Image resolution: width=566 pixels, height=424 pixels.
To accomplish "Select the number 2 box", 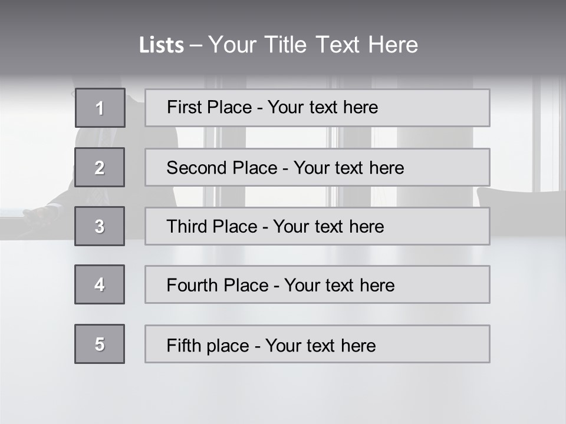I will coord(100,167).
